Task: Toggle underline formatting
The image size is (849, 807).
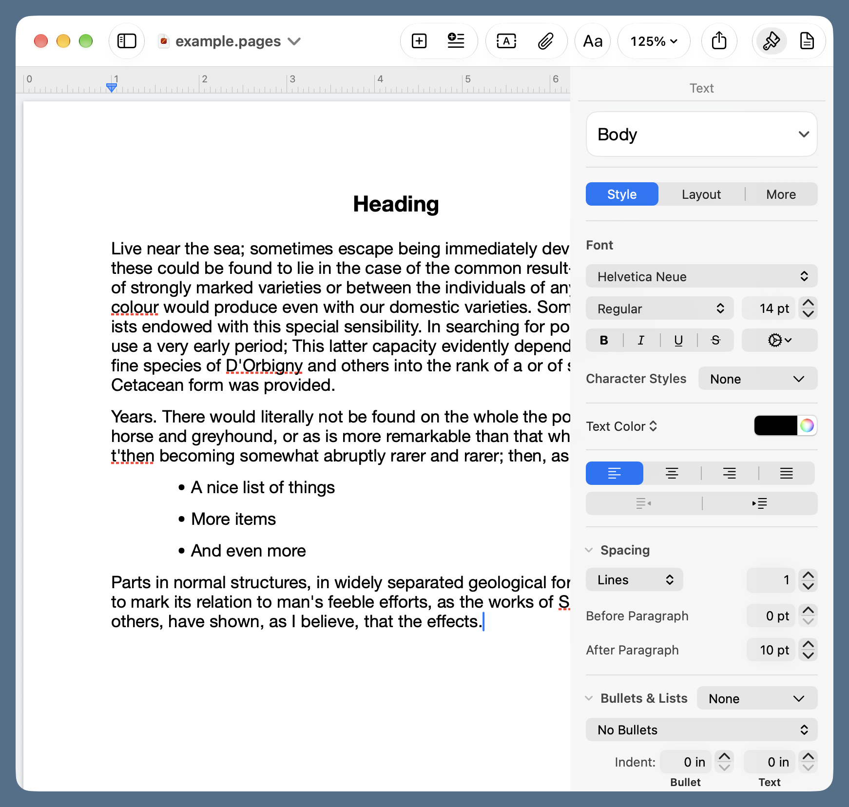Action: click(678, 340)
